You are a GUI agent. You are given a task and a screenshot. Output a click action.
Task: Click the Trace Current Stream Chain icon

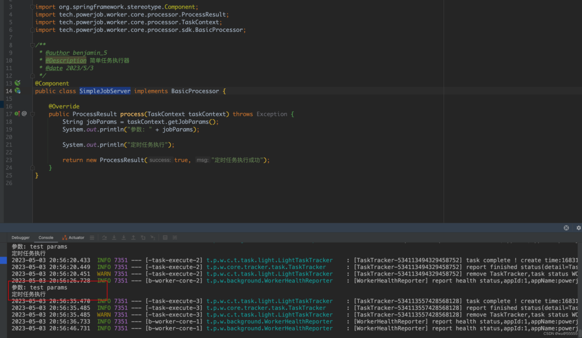(175, 238)
